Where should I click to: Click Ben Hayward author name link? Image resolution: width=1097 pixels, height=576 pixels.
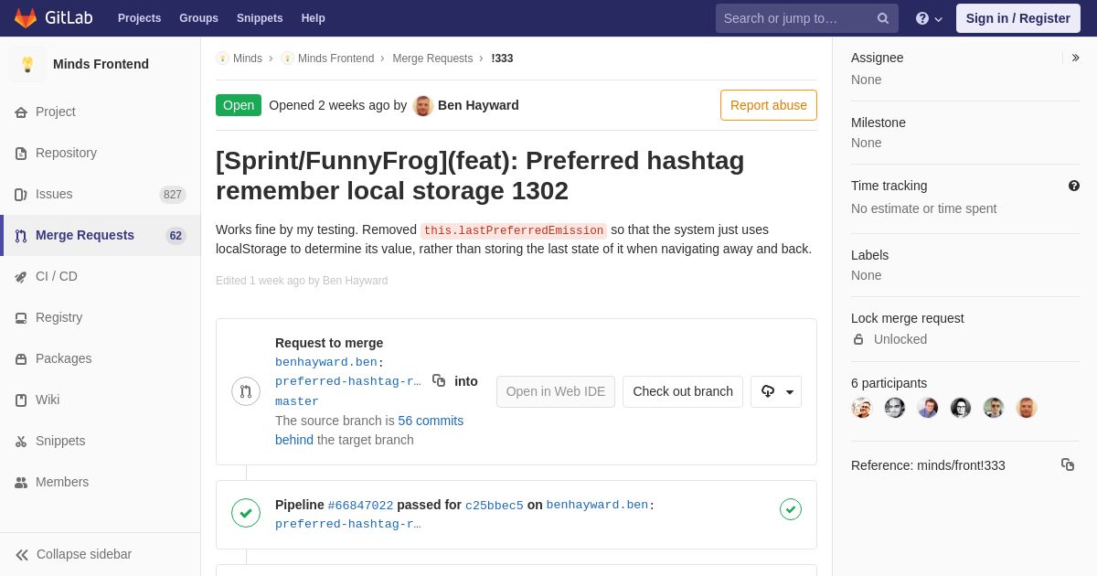click(478, 105)
